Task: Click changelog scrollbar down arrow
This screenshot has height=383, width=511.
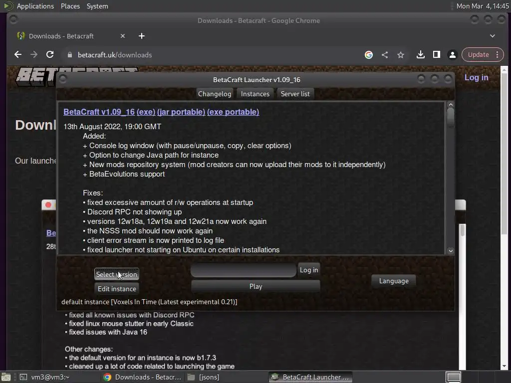Action: coord(451,251)
